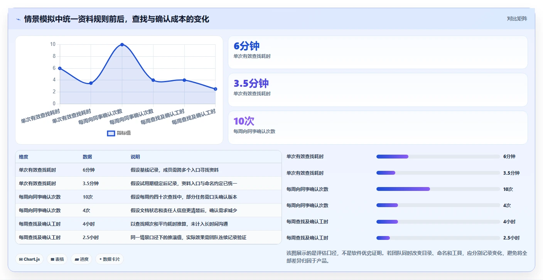Click the description 同一情景口径下的推演值
This screenshot has width=543, height=280.
[x=189, y=237]
